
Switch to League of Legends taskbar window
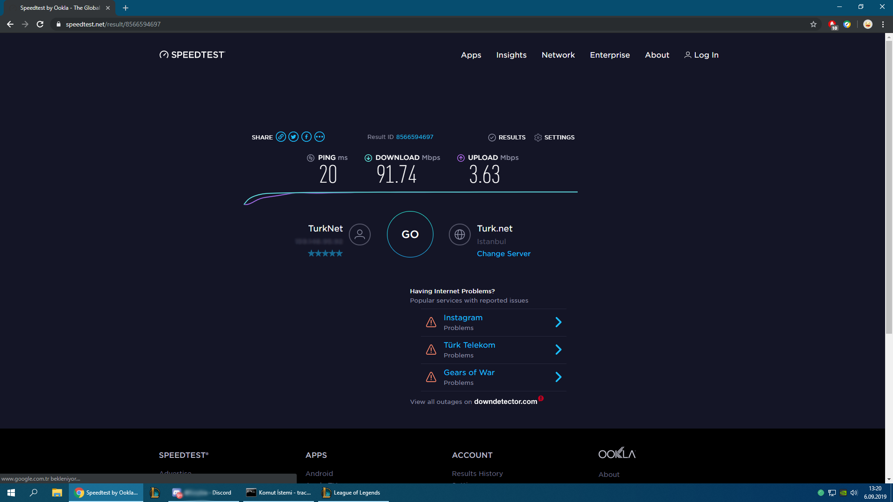(x=353, y=493)
